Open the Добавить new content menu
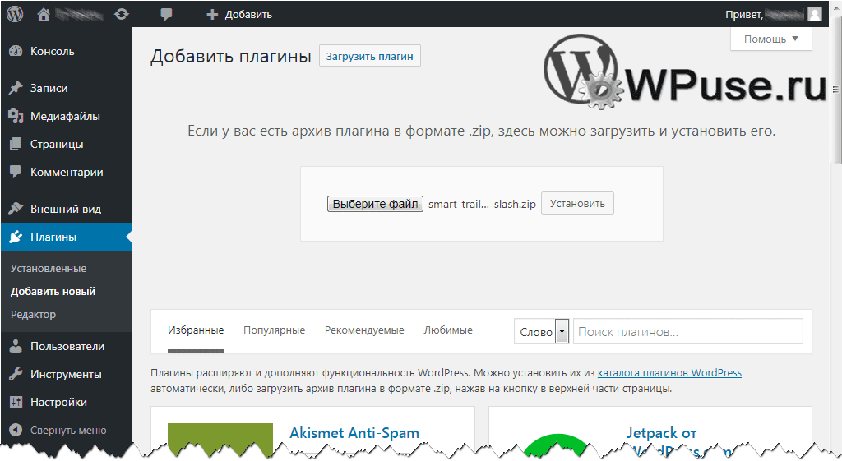The height and width of the screenshot is (461, 842). coord(239,14)
